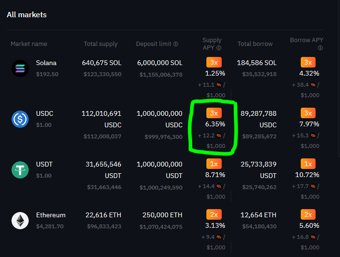Click points icon beside +17.7 USDT borrow
The width and height of the screenshot is (340, 257).
click(313, 186)
